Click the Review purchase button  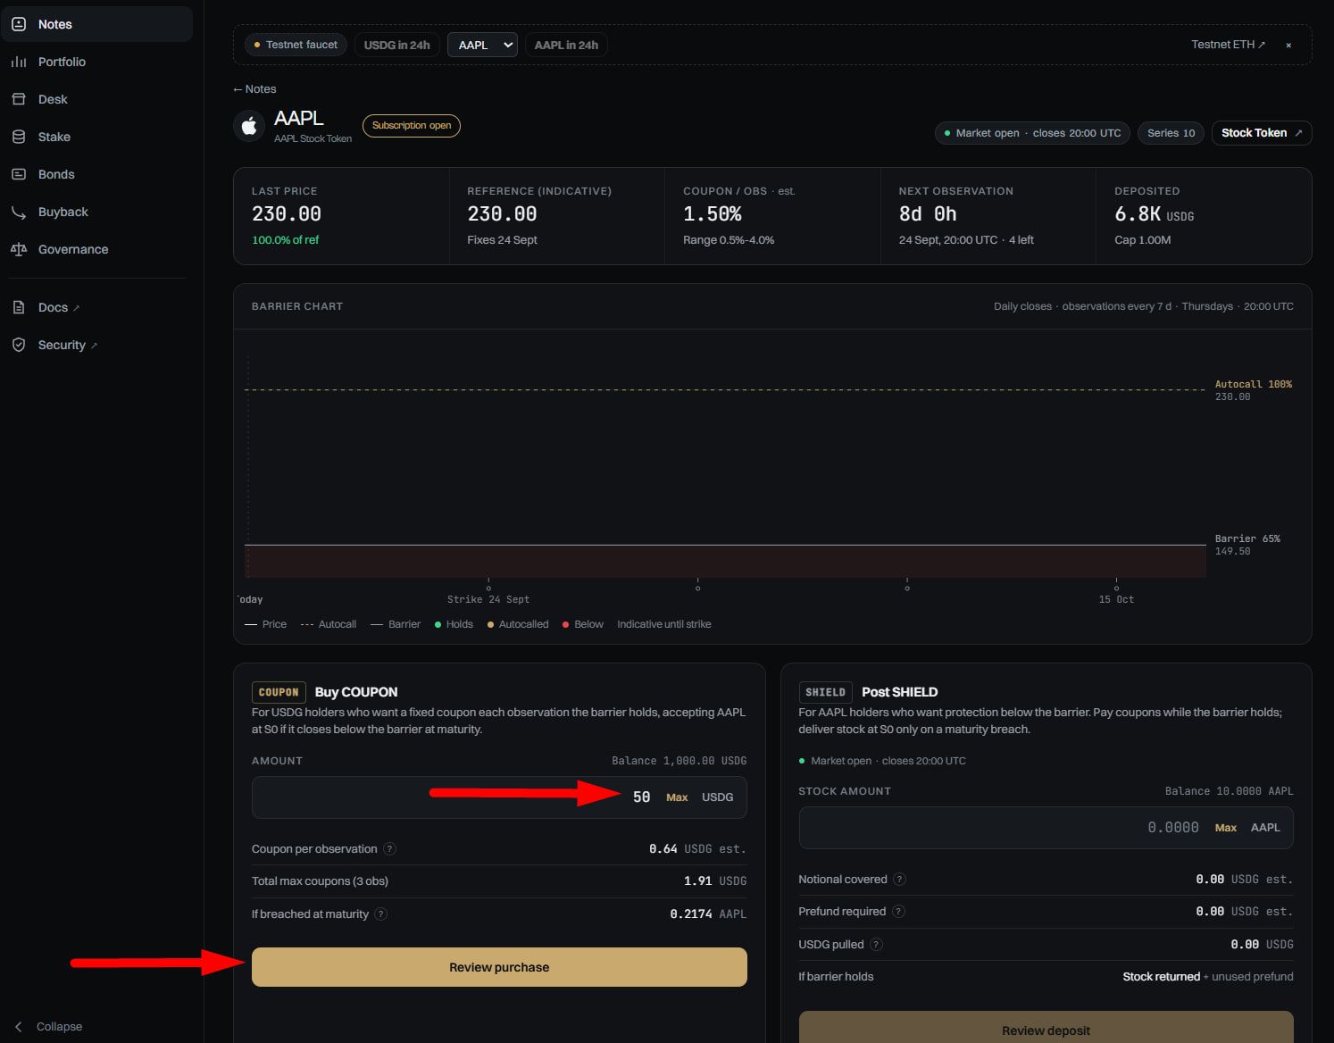499,967
